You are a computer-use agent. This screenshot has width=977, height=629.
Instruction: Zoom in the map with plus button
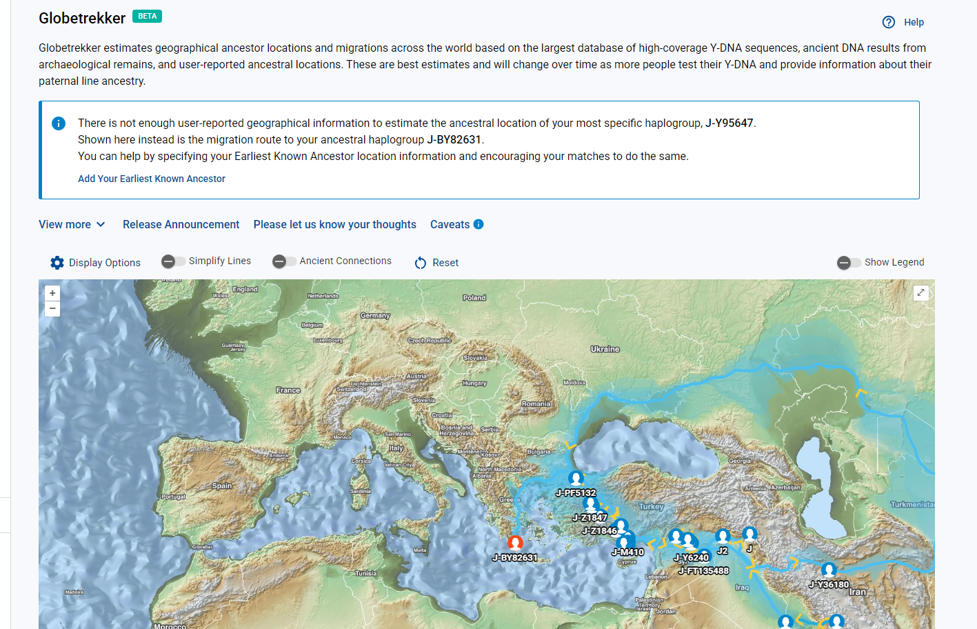[52, 293]
